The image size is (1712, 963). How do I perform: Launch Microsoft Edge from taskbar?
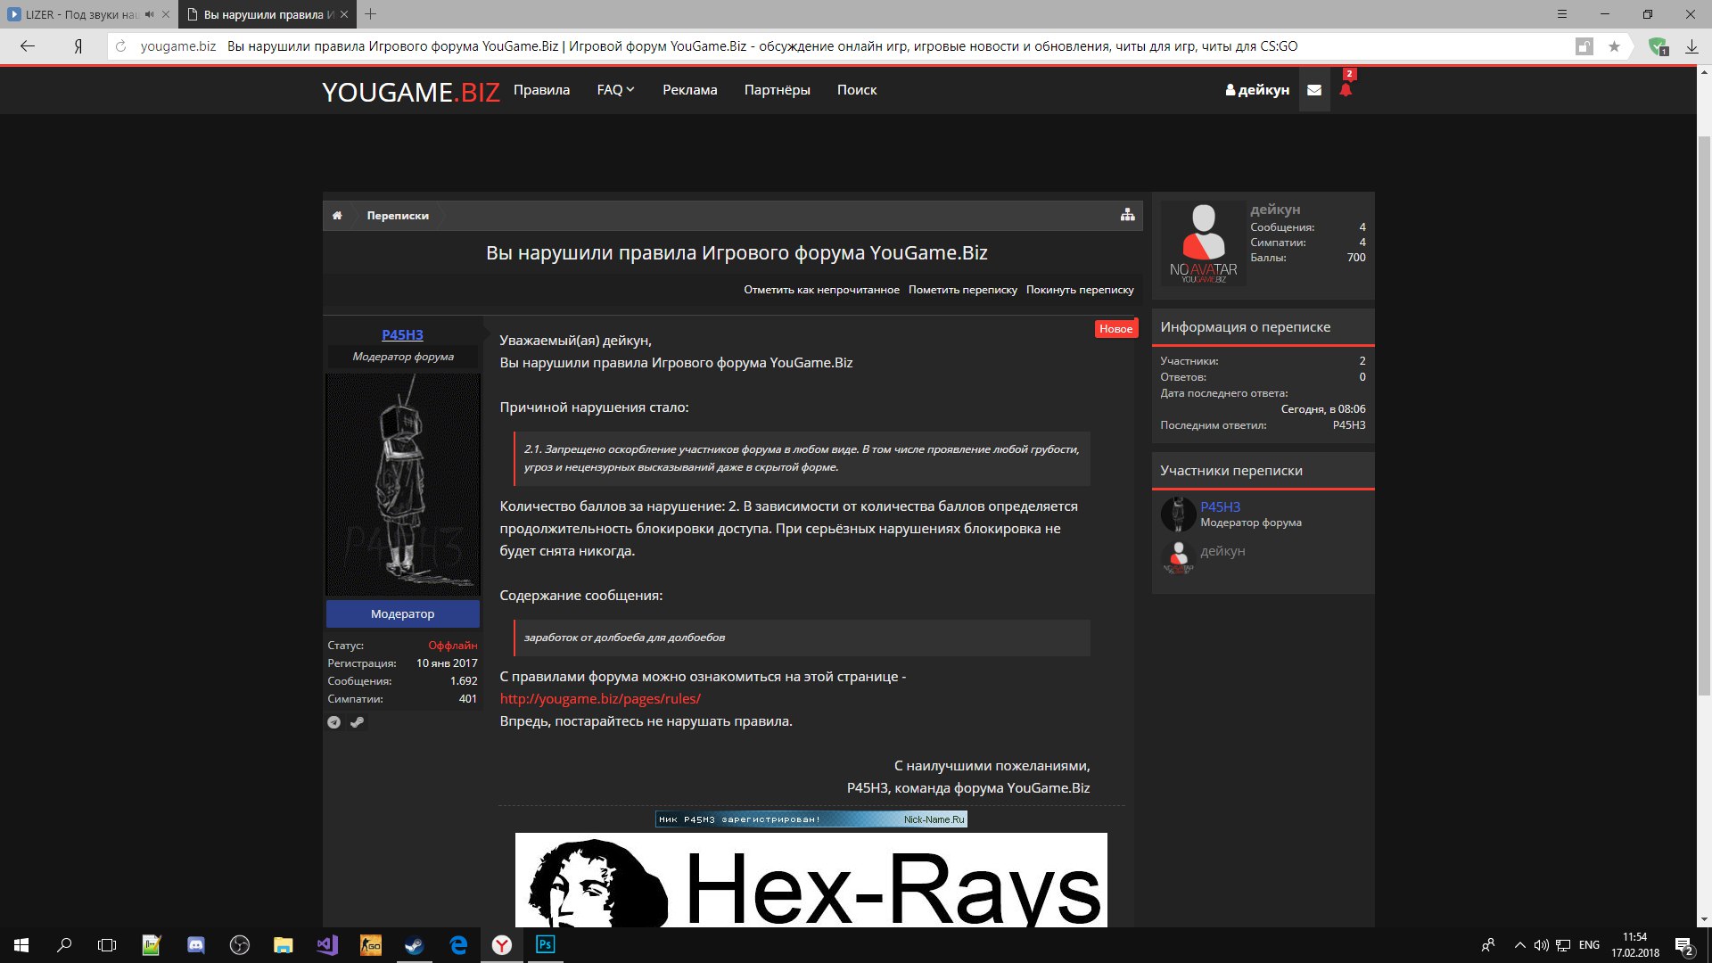(x=458, y=945)
